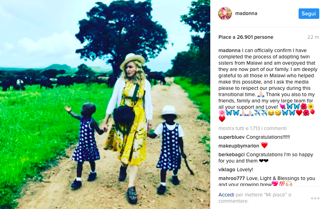
Task: Click the Accedi login link
Action: [x=226, y=195]
